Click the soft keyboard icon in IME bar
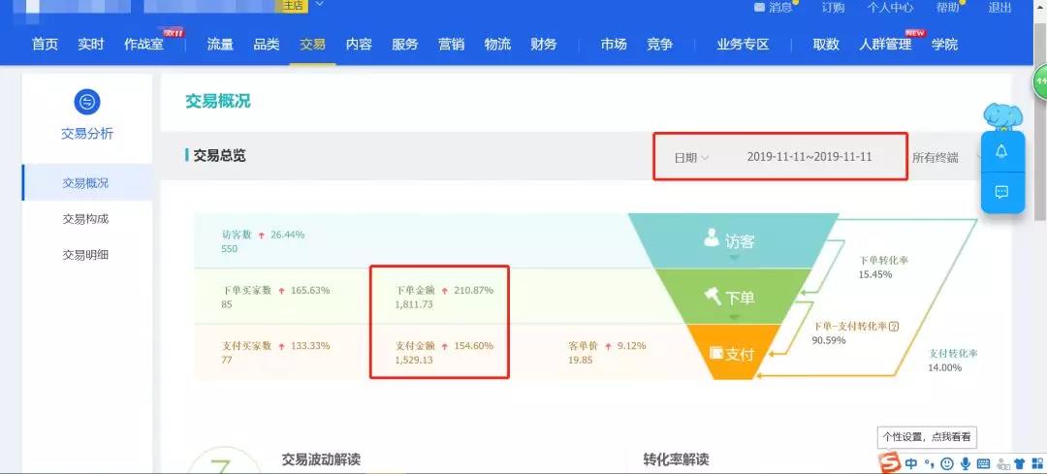Viewport: 1047px width, 474px height. coord(984,463)
